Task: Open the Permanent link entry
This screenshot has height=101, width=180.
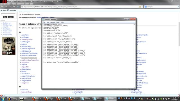Action: [x=7, y=33]
